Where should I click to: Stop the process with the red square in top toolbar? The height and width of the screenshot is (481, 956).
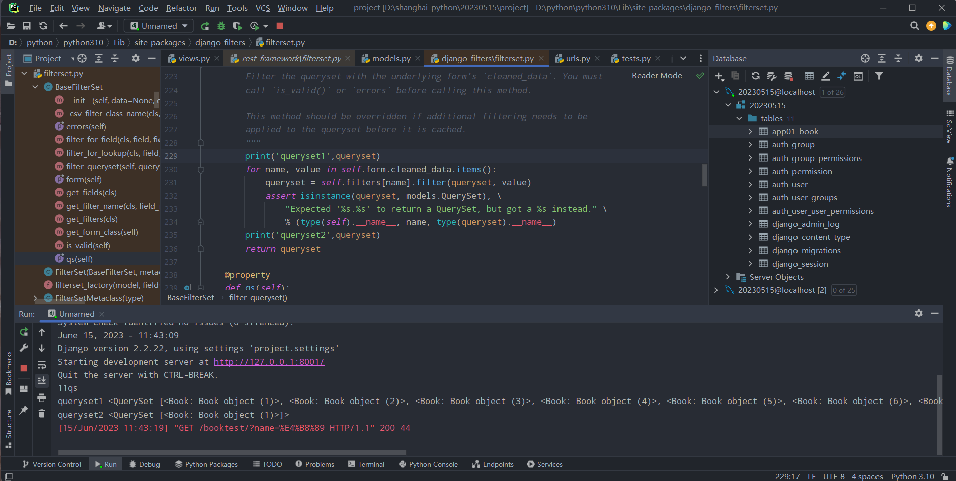[280, 26]
